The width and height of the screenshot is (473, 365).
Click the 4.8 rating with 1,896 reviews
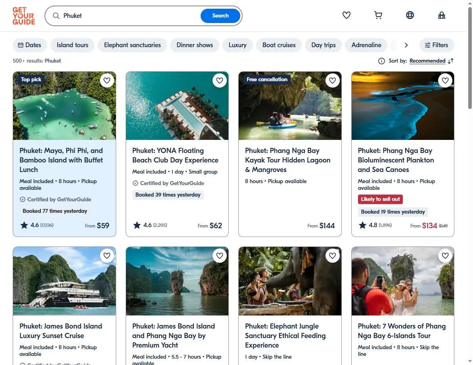[375, 225]
